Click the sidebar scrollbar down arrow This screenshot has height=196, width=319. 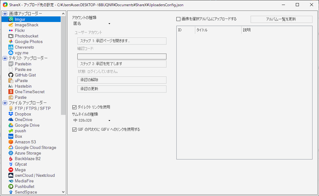pyautogui.click(x=63, y=192)
